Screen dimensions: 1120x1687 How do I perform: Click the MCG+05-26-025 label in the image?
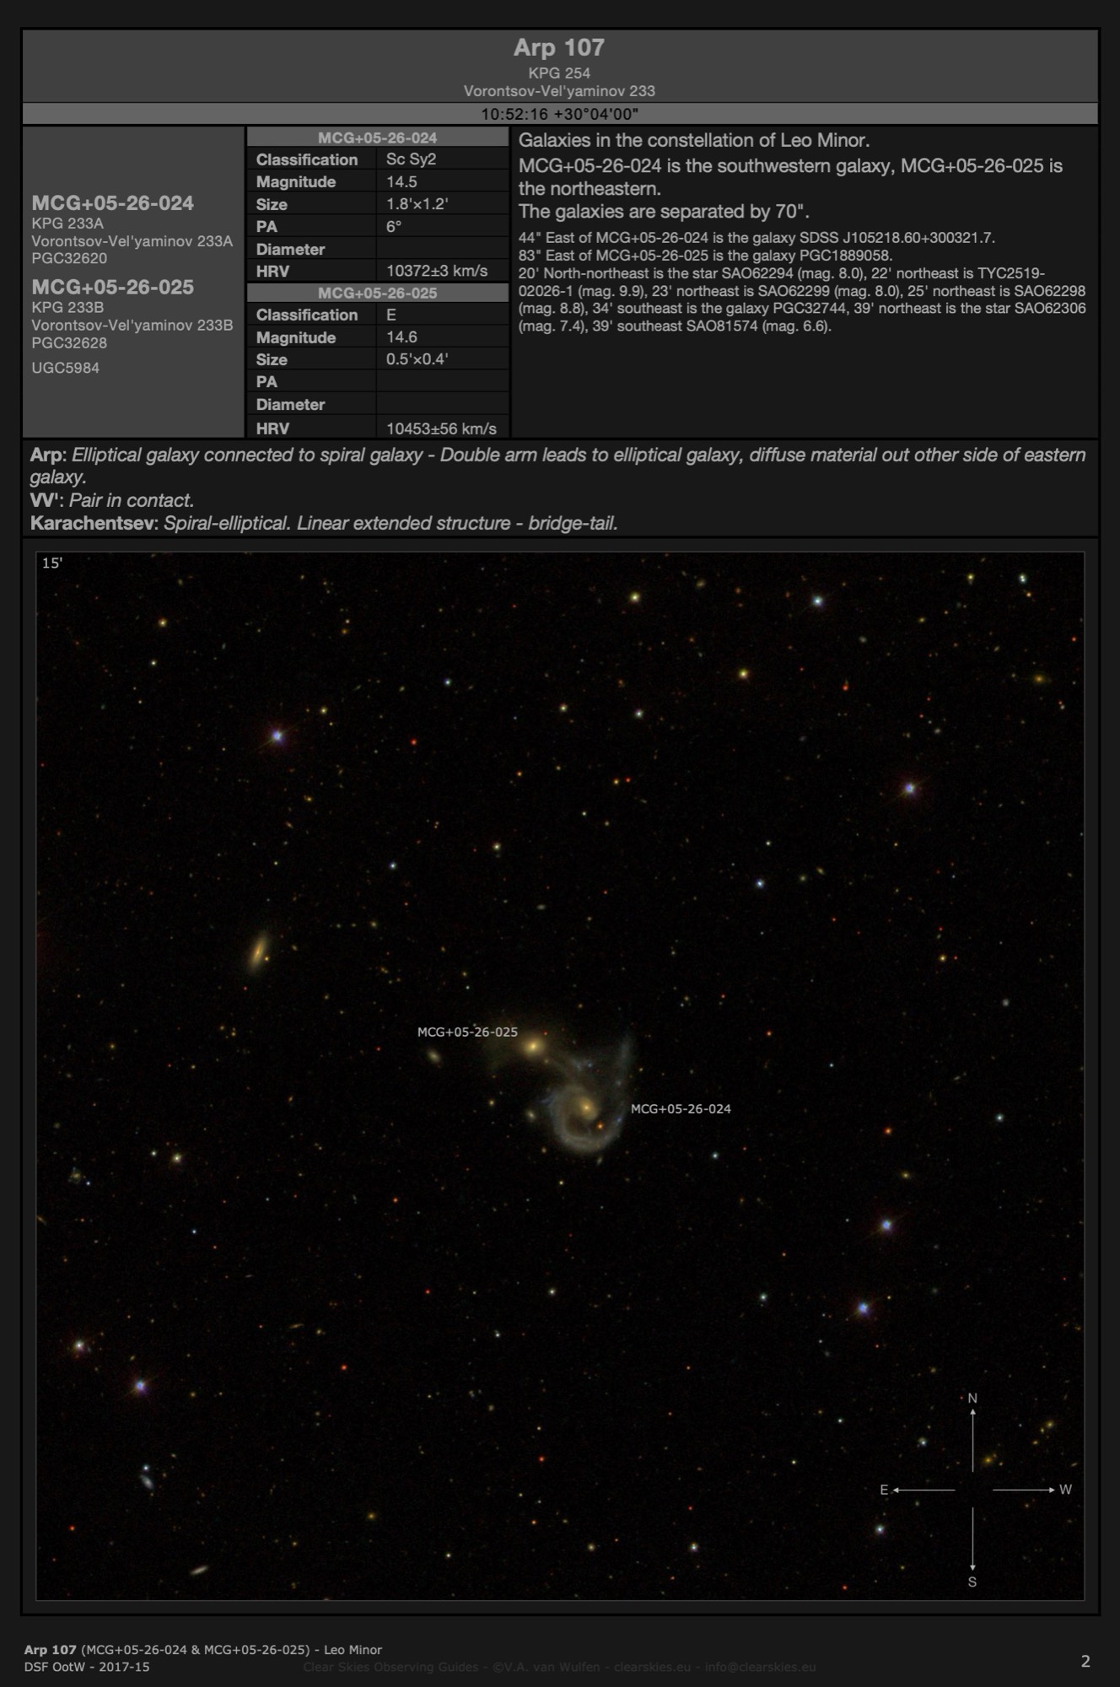click(x=467, y=1032)
